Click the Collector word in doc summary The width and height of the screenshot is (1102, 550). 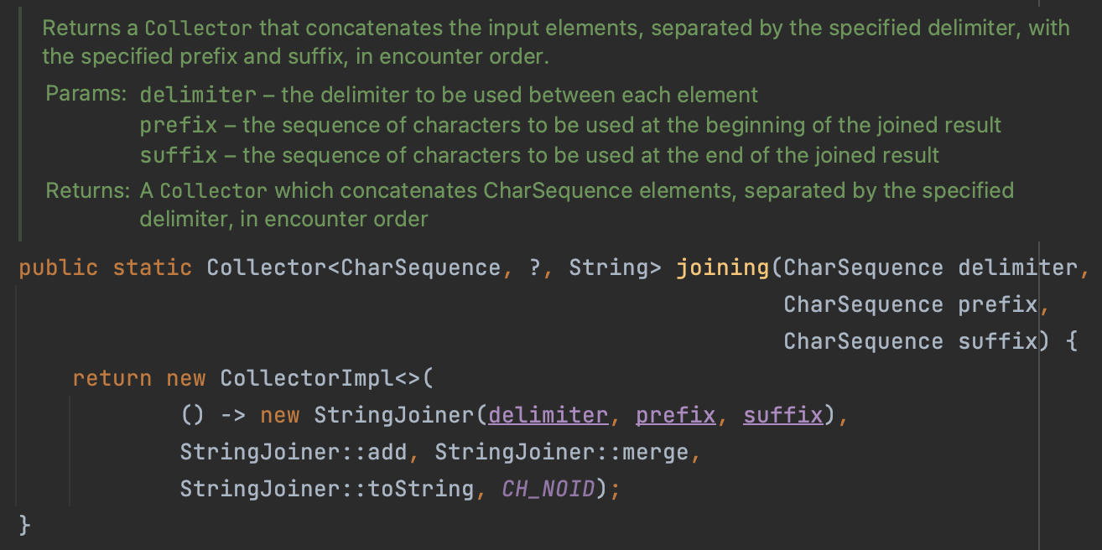[x=198, y=29]
